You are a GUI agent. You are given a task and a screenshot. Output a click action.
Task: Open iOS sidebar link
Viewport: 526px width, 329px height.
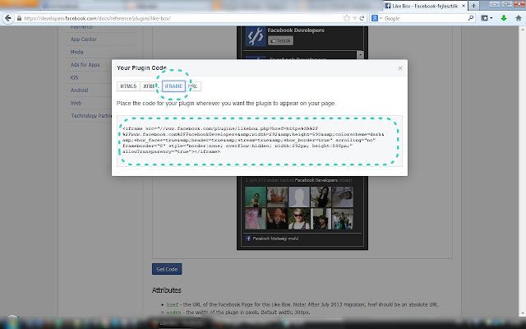point(74,77)
